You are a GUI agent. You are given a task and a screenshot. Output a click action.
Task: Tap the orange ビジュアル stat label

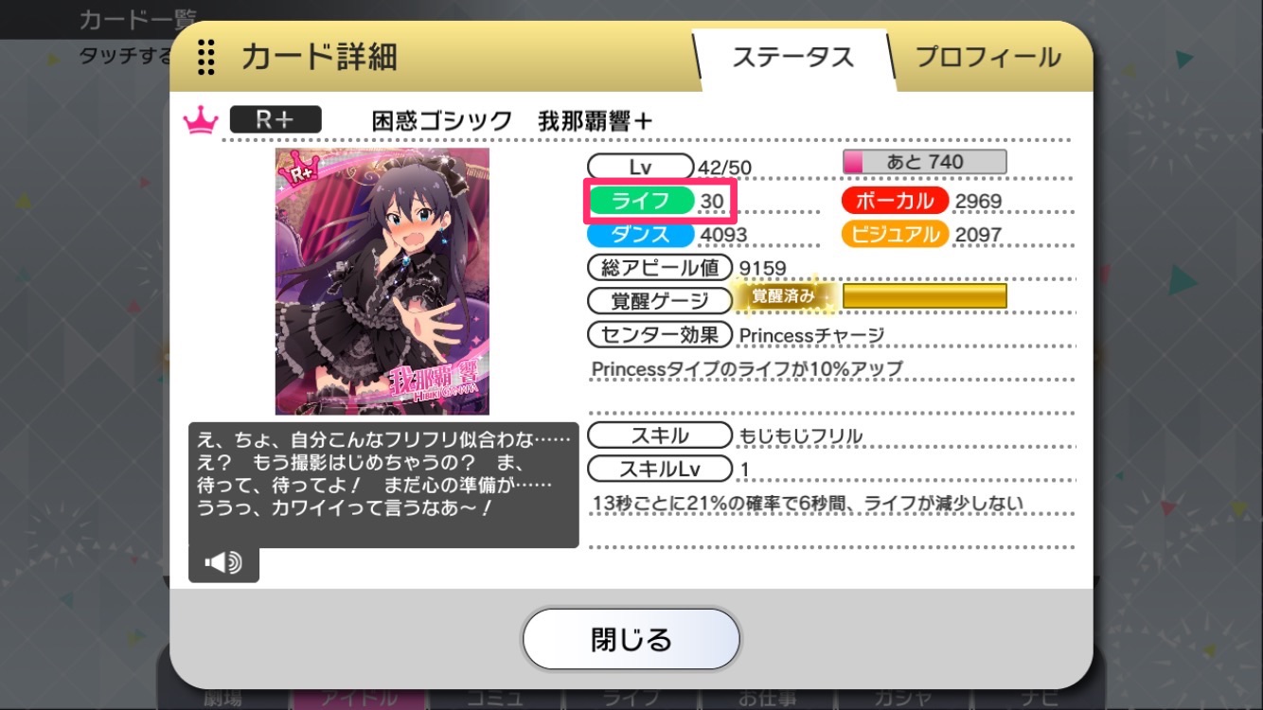[895, 234]
